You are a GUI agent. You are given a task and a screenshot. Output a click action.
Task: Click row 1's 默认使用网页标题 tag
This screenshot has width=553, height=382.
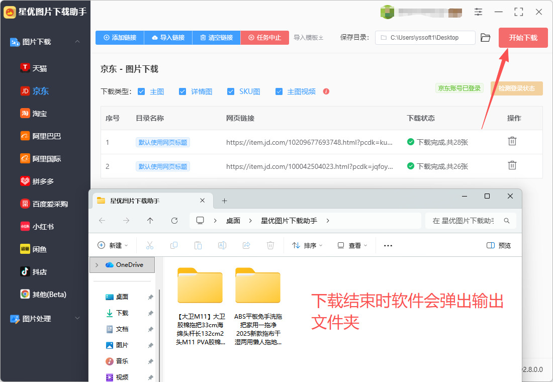163,142
